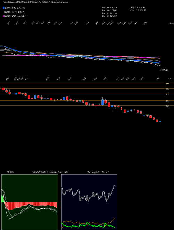Select the 'DOW MT: 144.8' label
Image resolution: width=174 pixels, height=230 pixels.
[x=15, y=12]
